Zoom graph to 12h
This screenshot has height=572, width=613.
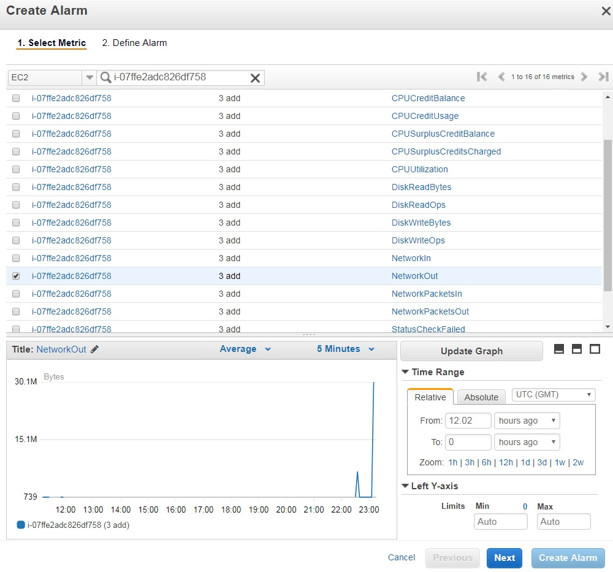click(506, 462)
